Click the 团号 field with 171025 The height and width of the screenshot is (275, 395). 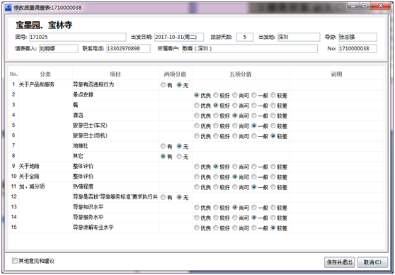pos(78,37)
